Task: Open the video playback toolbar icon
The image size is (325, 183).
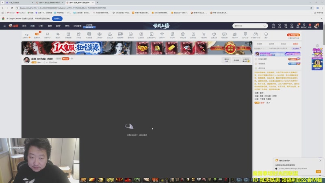Action: [x=224, y=35]
